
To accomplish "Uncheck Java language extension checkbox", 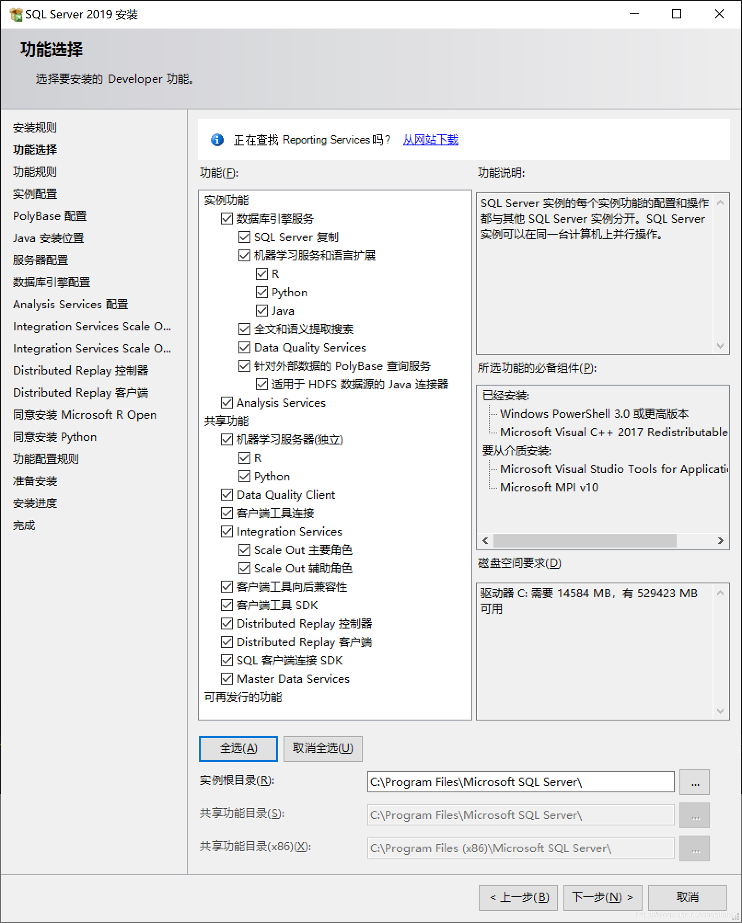I will [x=262, y=311].
